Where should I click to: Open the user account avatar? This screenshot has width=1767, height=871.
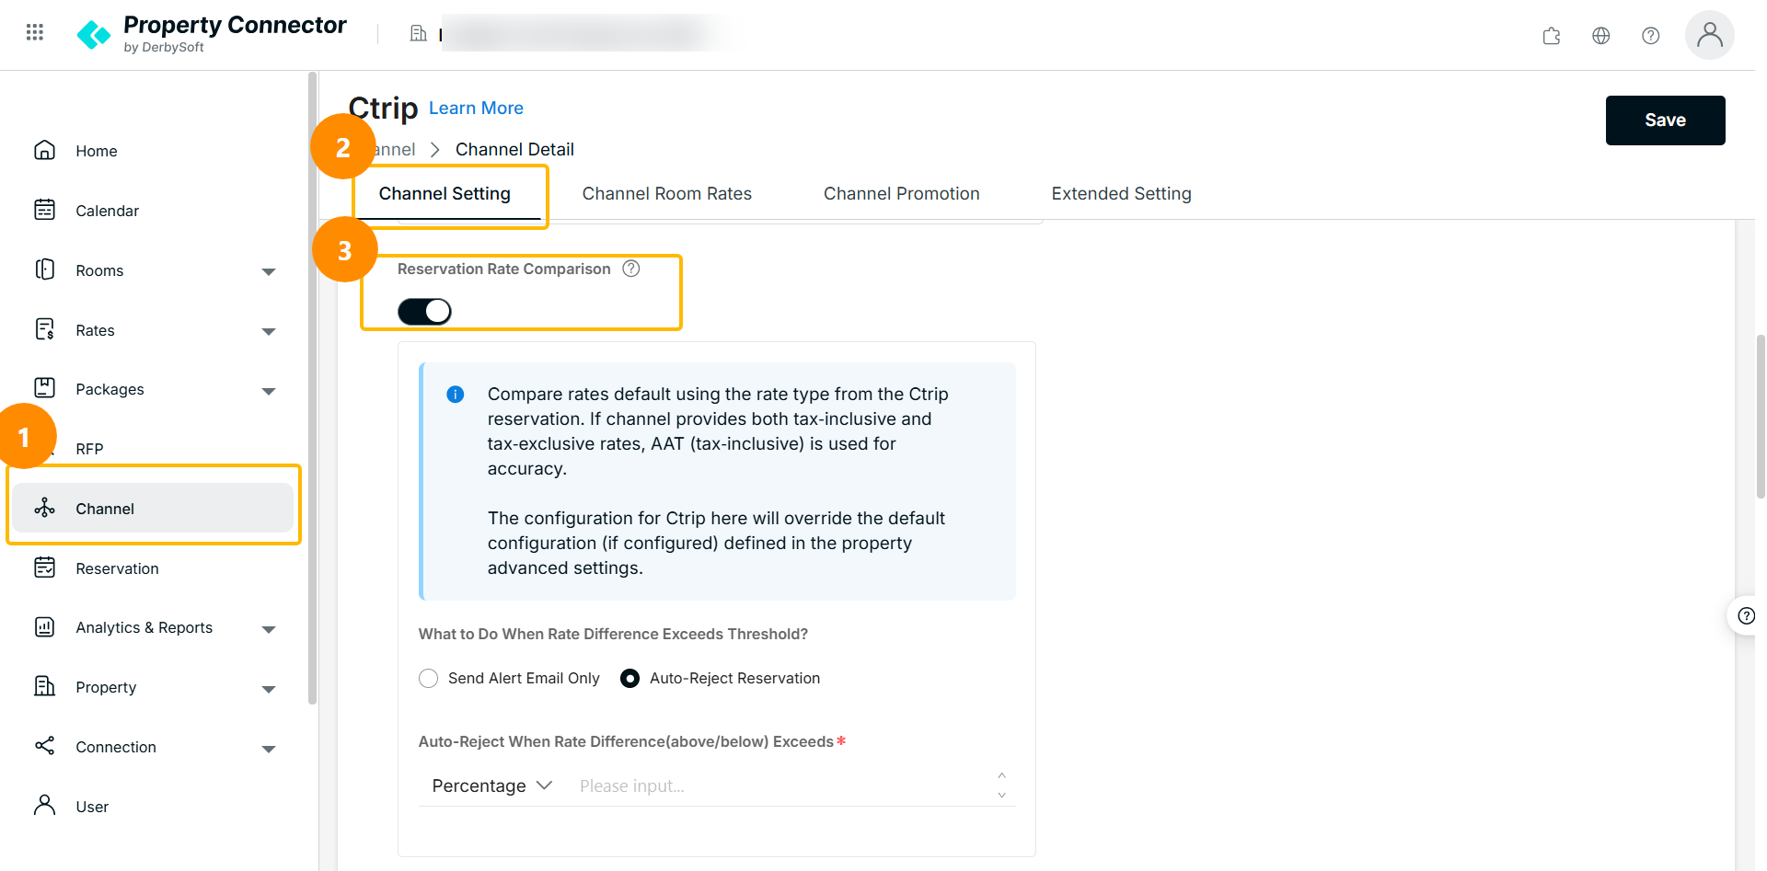[1710, 35]
